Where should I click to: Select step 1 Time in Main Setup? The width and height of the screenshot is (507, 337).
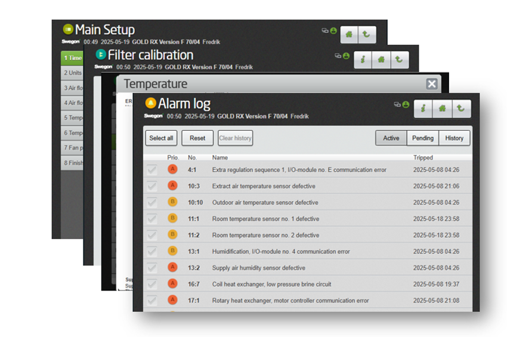(x=72, y=58)
